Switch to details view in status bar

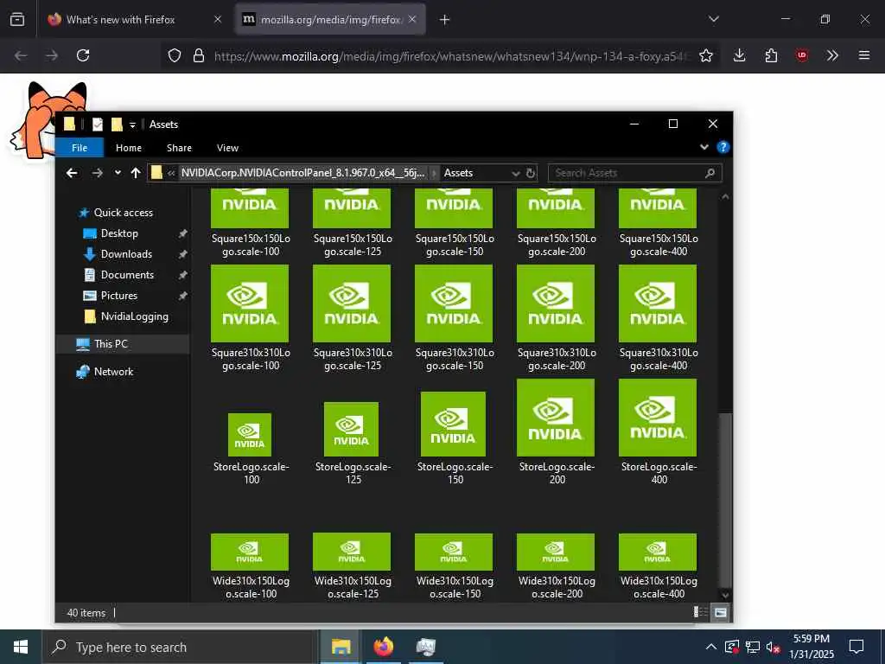tap(700, 612)
